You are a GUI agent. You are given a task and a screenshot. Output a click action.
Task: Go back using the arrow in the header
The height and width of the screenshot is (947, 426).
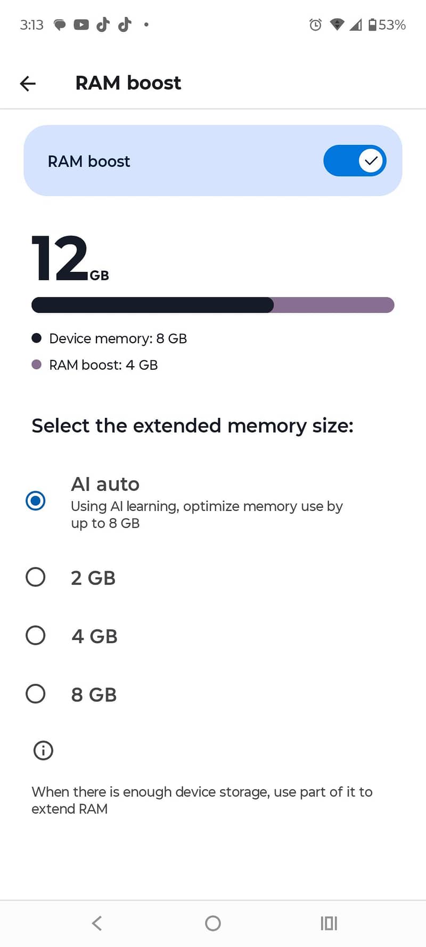27,83
